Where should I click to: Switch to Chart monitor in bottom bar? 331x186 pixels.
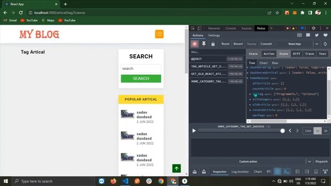258,172
